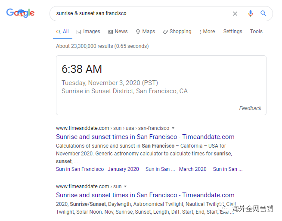Open the Maps results tab
Image resolution: width=282 pixels, height=221 pixels.
pos(145,32)
